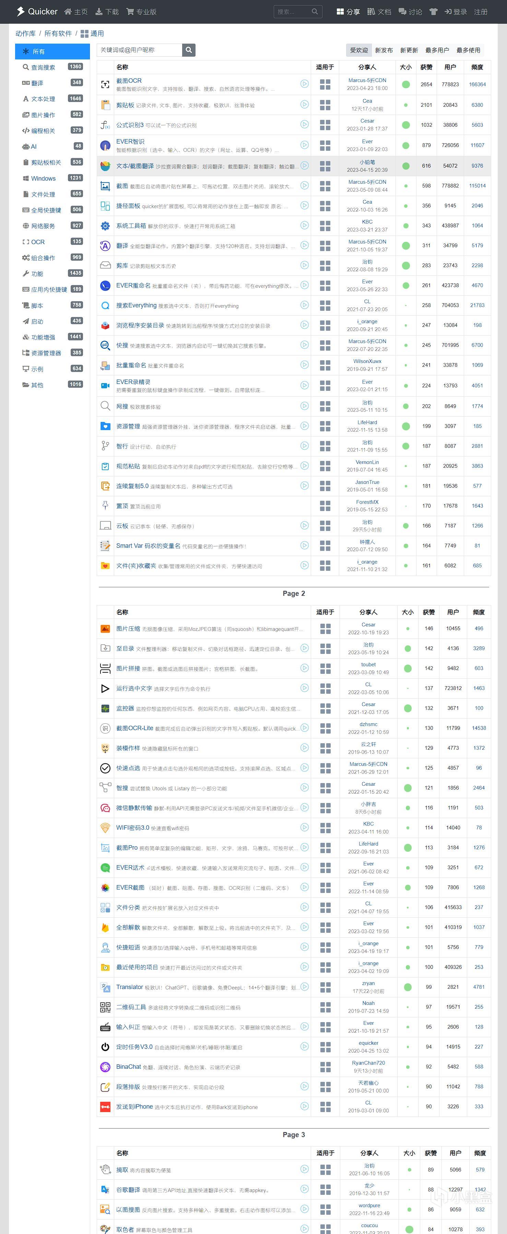Select the 新发布 sort tab
Image resolution: width=507 pixels, height=1234 pixels.
[x=384, y=50]
